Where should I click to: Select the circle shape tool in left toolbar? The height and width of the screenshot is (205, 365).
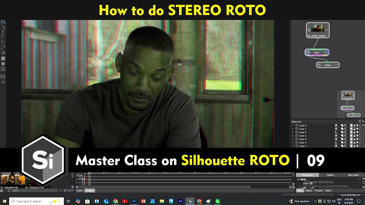[x=3, y=64]
